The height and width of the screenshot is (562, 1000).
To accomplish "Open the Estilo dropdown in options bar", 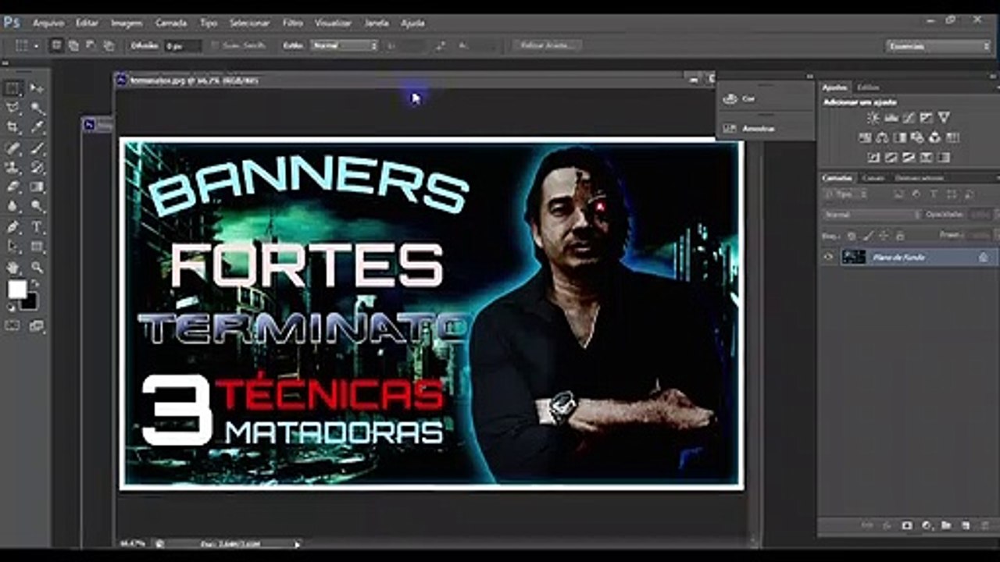I will [x=344, y=46].
